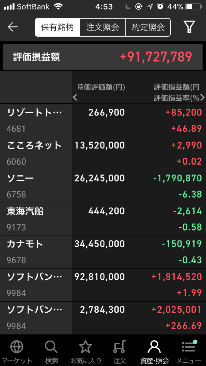This screenshot has height=366, width=206.
Task: Open the filter funnel icon
Action: (x=189, y=27)
